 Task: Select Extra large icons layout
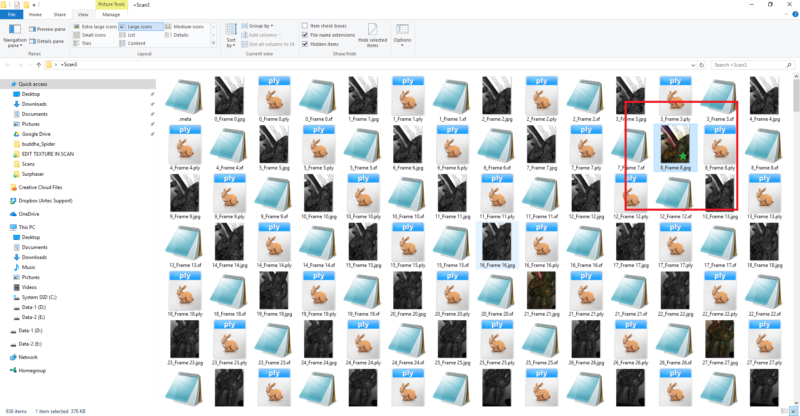[95, 27]
